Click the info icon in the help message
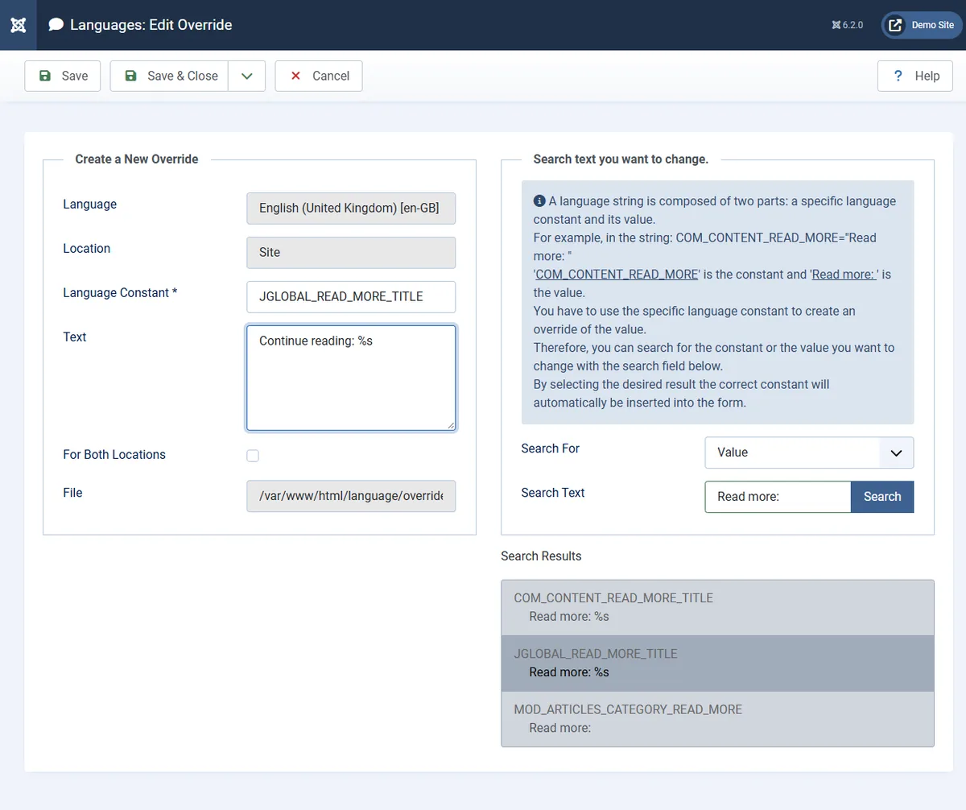The width and height of the screenshot is (966, 810). tap(539, 201)
